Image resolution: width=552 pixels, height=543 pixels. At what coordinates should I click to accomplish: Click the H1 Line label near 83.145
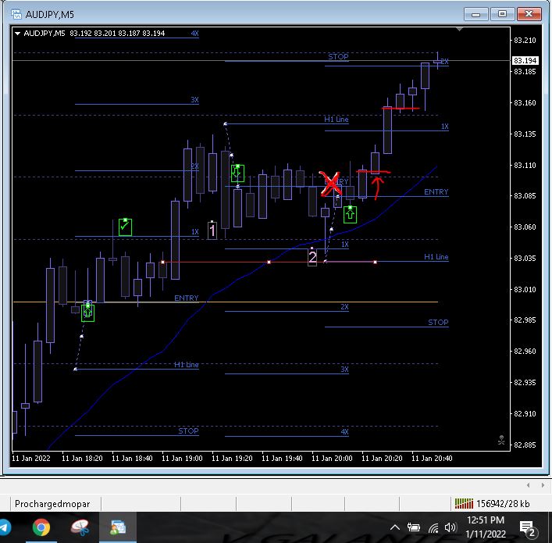(337, 120)
